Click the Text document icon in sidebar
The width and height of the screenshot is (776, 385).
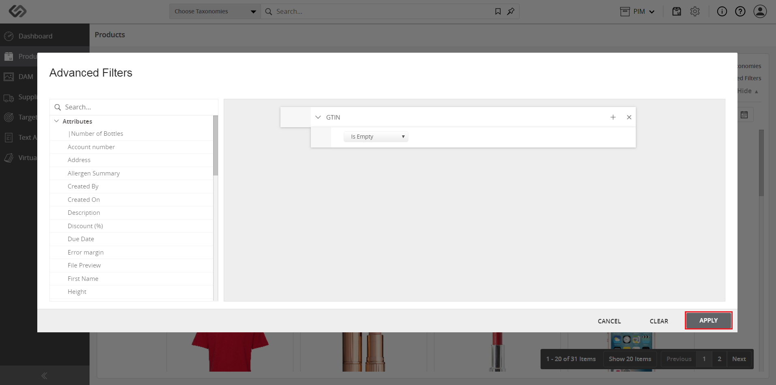[x=9, y=137]
